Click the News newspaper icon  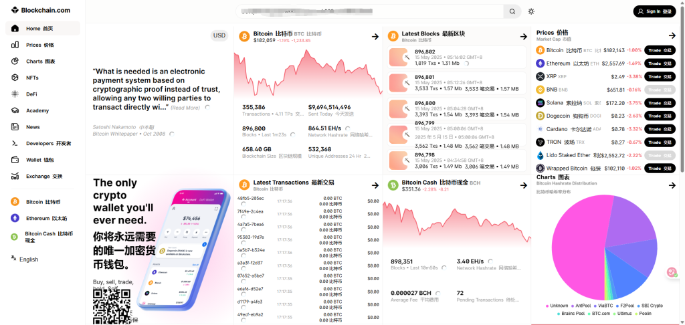(x=15, y=126)
